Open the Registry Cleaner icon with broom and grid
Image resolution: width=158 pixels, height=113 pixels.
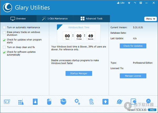(21, 102)
